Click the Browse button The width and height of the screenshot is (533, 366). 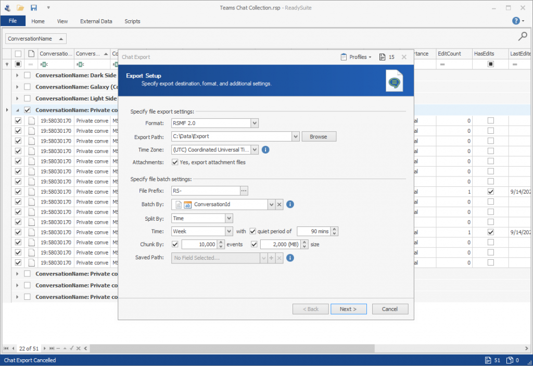coord(319,136)
